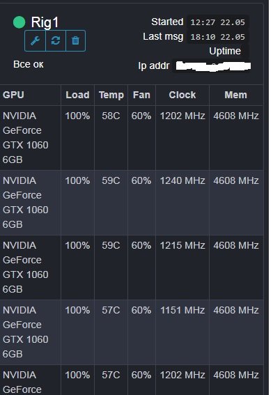Click the green Rig1 status indicator
Viewport: 273px width, 395px height.
tap(19, 22)
